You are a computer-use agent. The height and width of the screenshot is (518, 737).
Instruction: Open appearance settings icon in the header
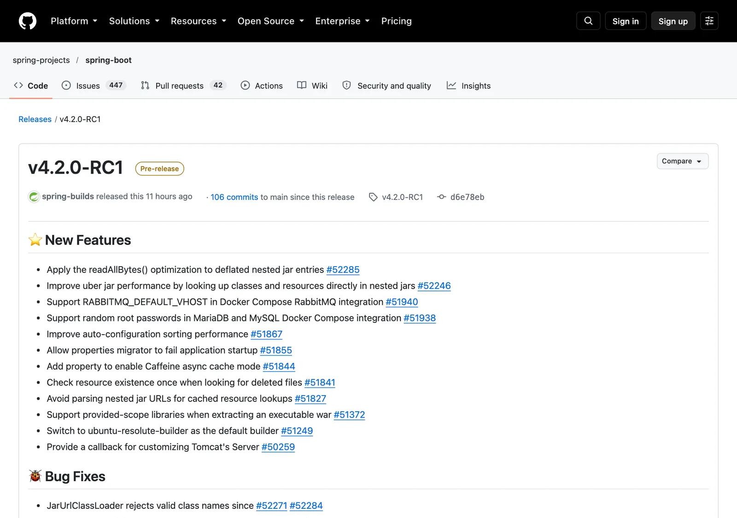pyautogui.click(x=709, y=21)
